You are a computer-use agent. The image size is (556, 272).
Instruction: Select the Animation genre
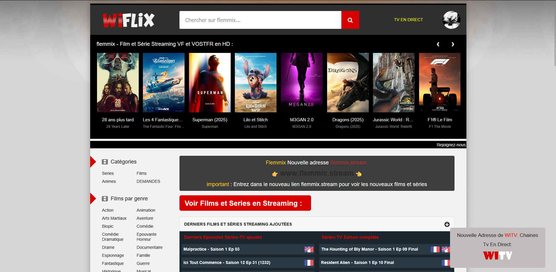pyautogui.click(x=146, y=210)
